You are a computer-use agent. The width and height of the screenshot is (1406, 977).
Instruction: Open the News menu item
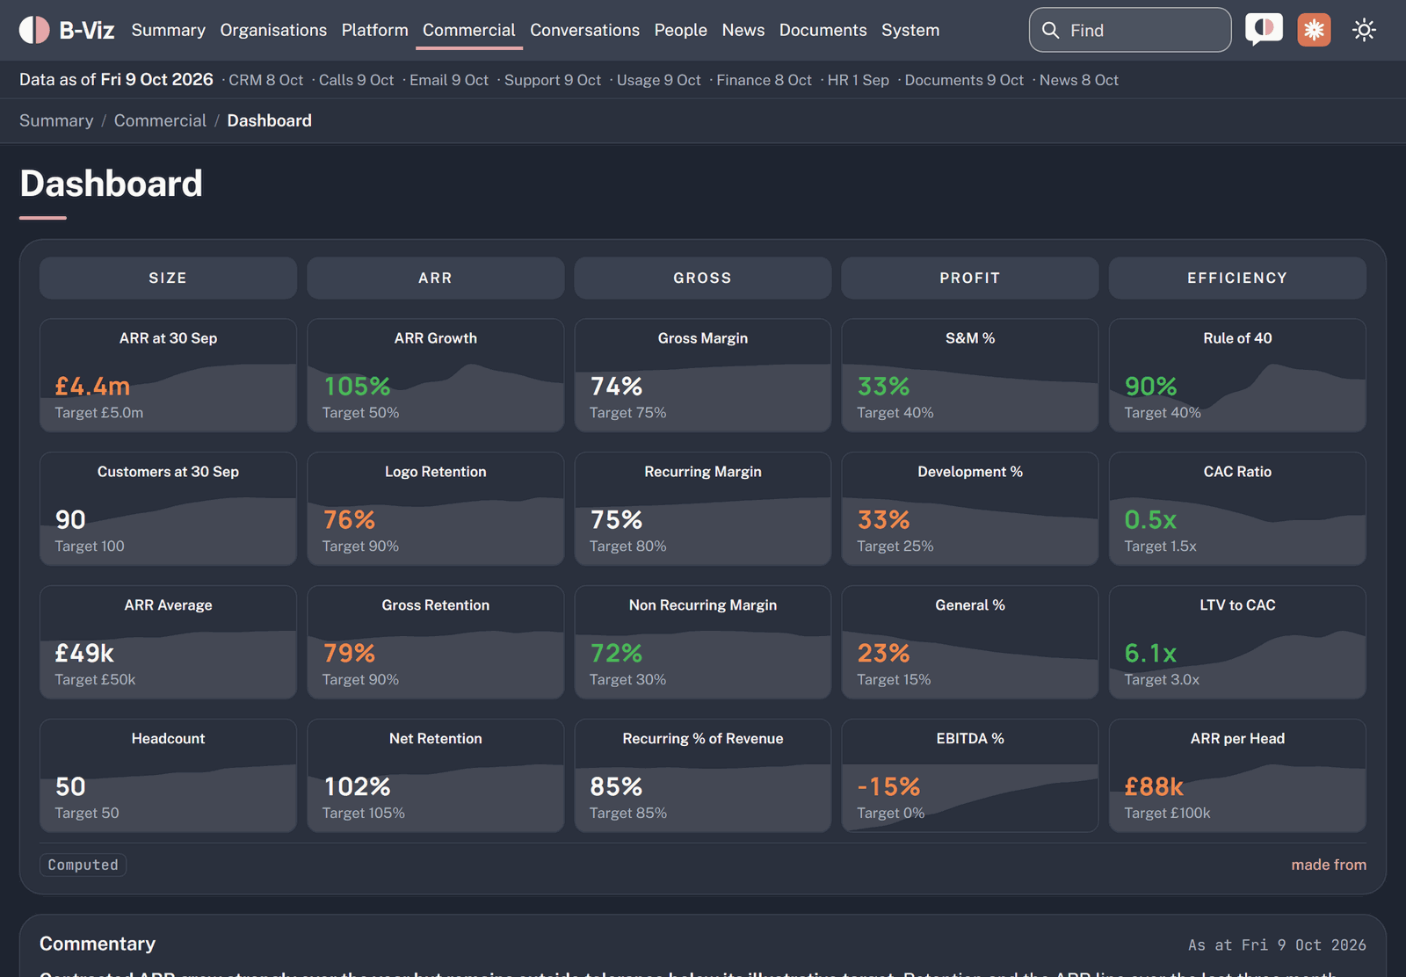pyautogui.click(x=743, y=30)
